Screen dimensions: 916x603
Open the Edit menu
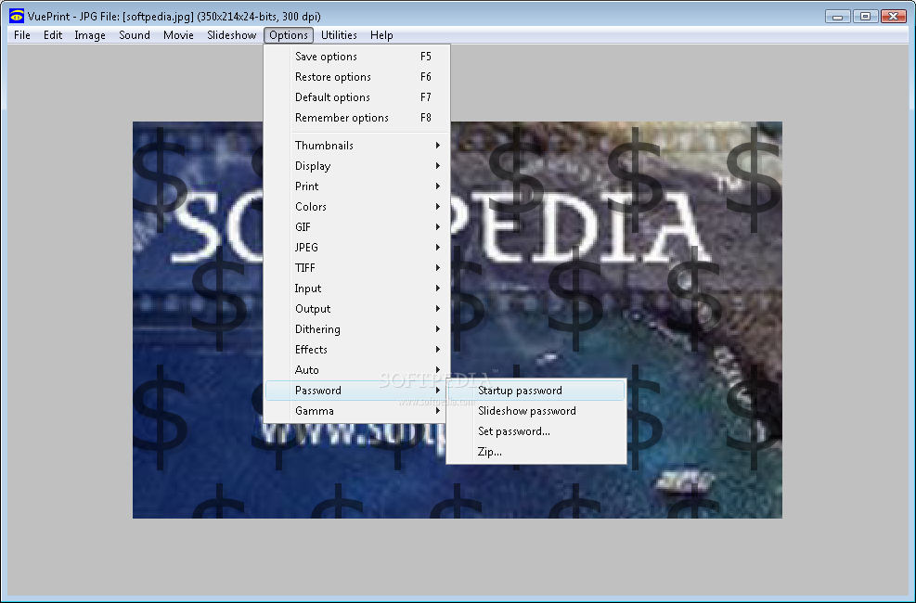pos(53,35)
